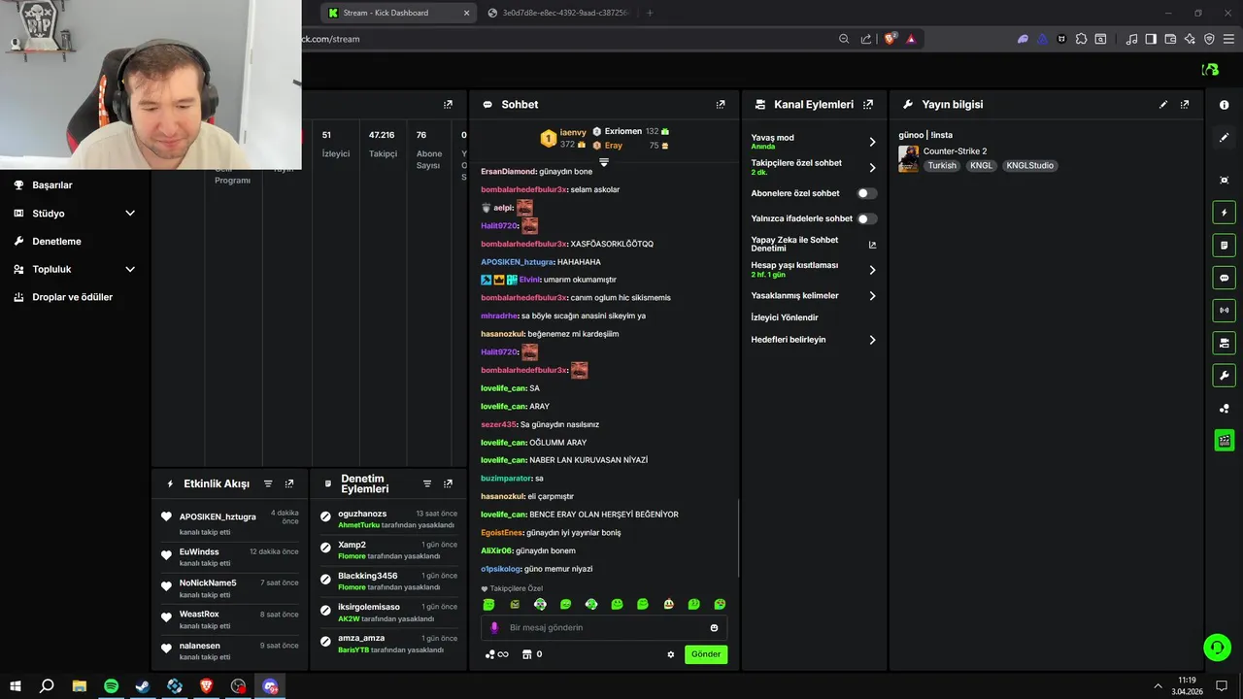The image size is (1243, 699).
Task: Toggle Yalnızca ifadelerle sohbet switch
Action: click(x=866, y=218)
